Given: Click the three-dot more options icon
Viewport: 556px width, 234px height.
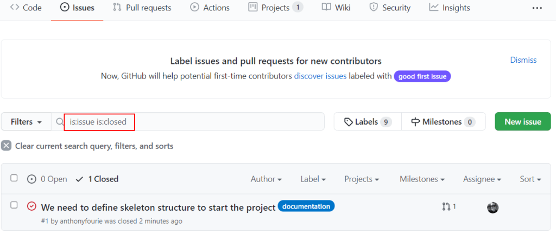Looking at the screenshot, I should click(537, 8).
